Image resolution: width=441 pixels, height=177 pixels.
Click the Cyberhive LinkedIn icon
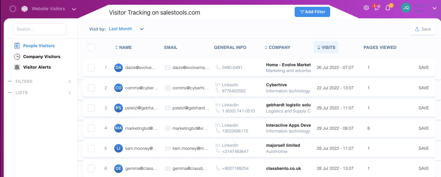pyautogui.click(x=218, y=85)
